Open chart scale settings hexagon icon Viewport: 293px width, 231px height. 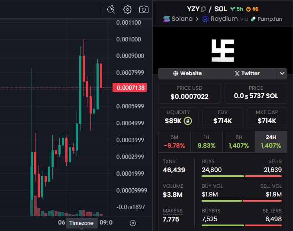[x=133, y=223]
